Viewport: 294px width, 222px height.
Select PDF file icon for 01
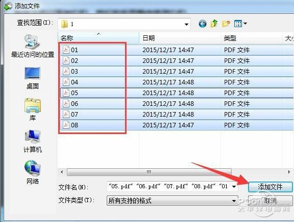(x=66, y=50)
